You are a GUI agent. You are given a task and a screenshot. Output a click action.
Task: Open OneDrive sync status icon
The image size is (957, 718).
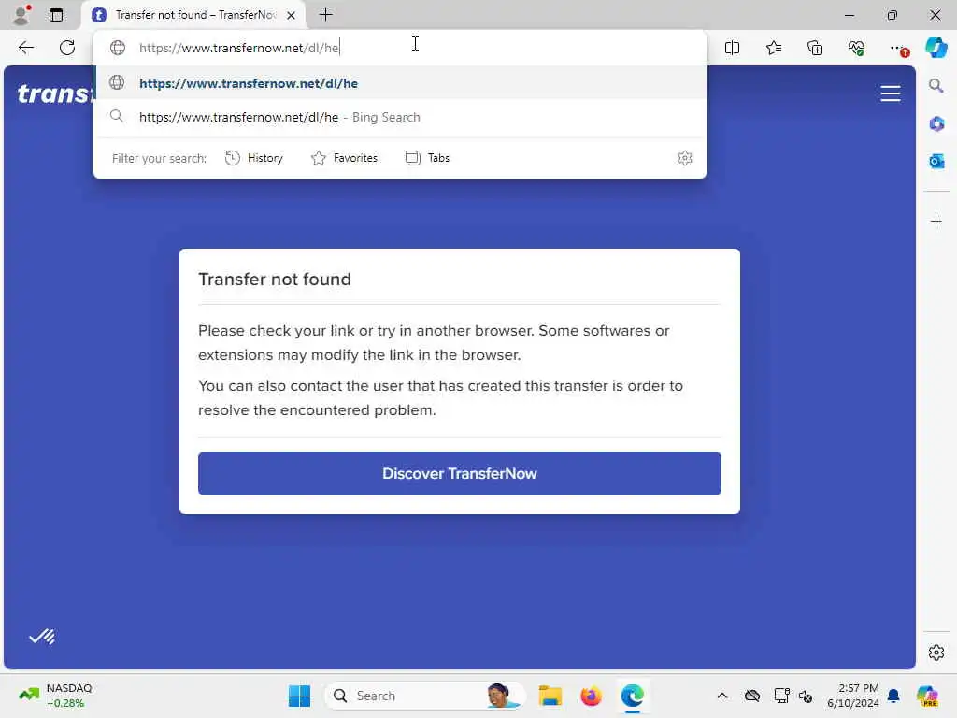(x=752, y=696)
